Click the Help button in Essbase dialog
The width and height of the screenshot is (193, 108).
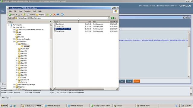pyautogui.click(x=129, y=81)
